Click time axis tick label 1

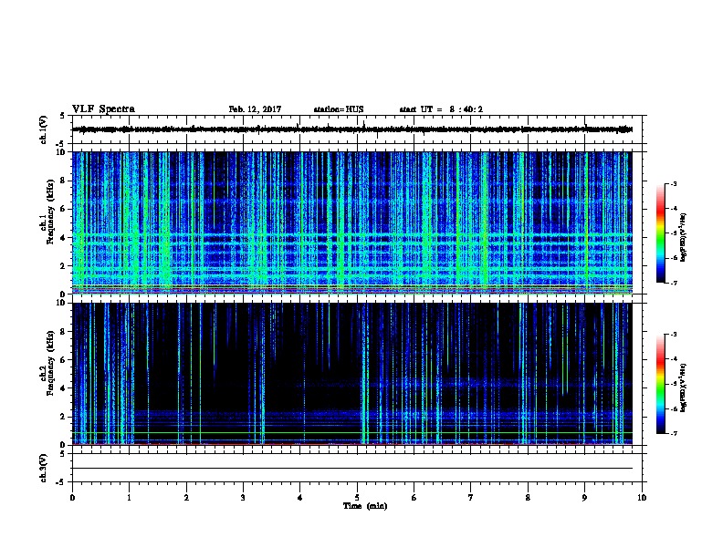tap(129, 497)
